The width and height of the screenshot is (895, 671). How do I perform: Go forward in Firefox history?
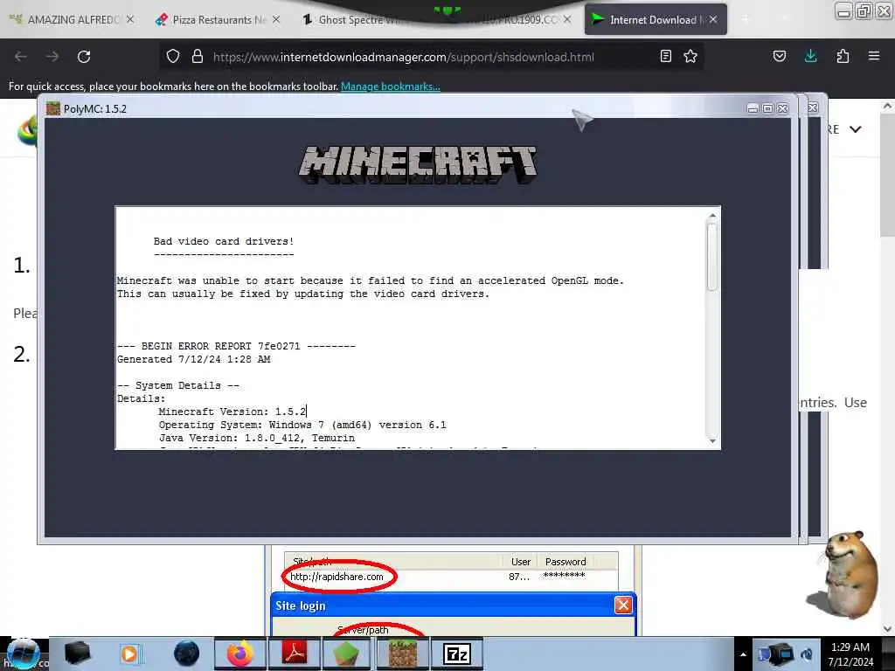[52, 57]
